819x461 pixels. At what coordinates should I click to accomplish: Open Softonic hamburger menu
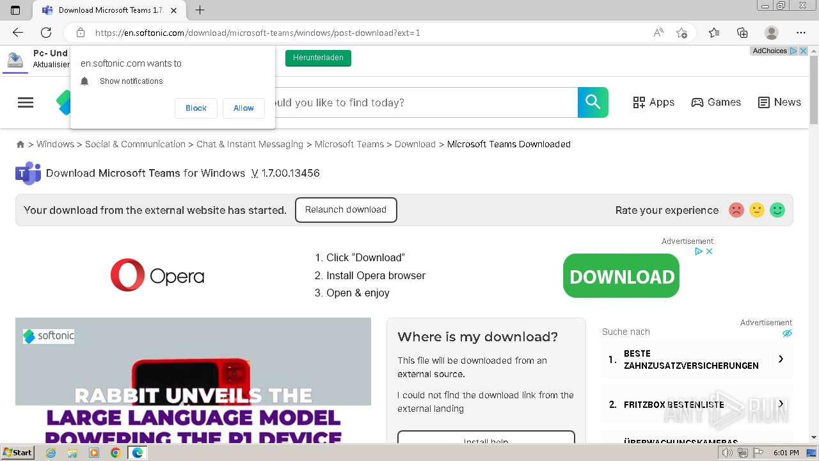[x=26, y=102]
